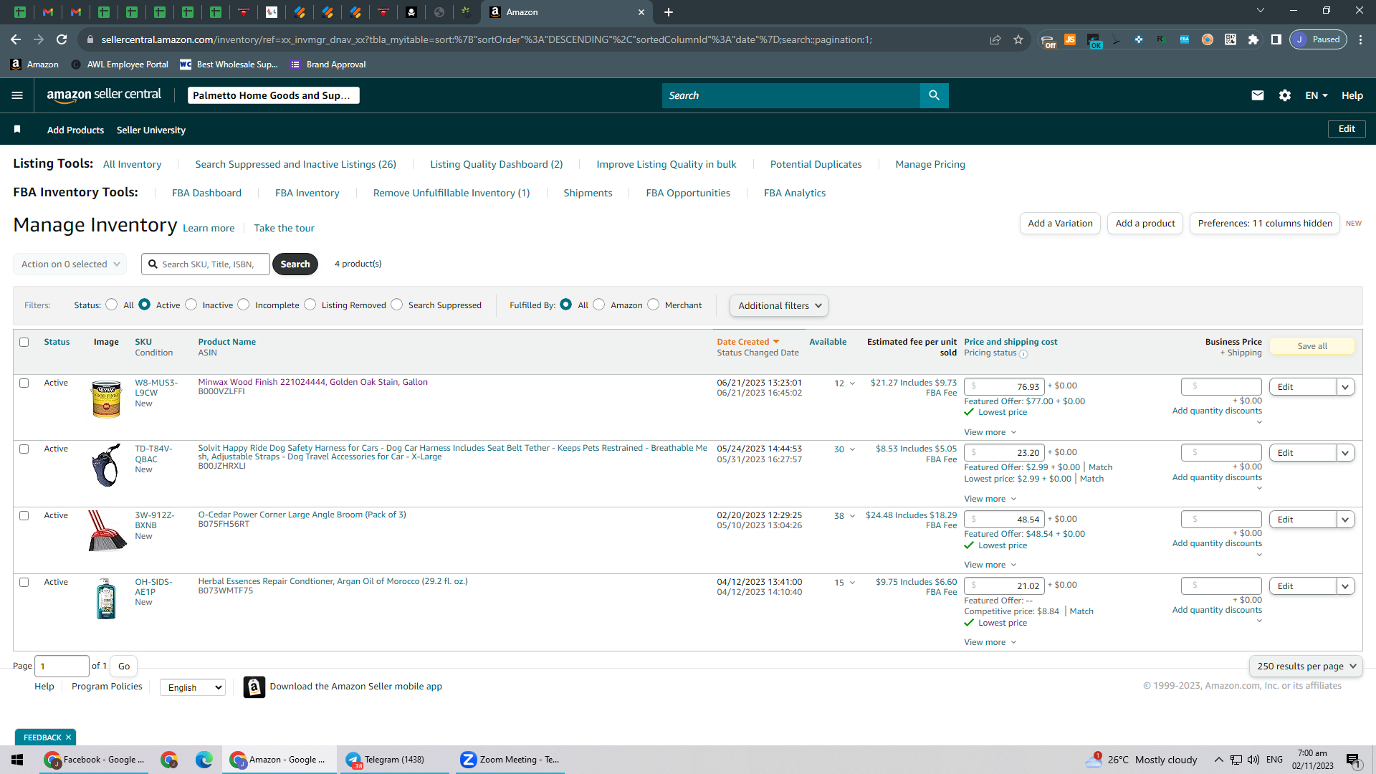This screenshot has height=774, width=1376.
Task: Open Microsoft Edge from the taskbar
Action: click(204, 760)
